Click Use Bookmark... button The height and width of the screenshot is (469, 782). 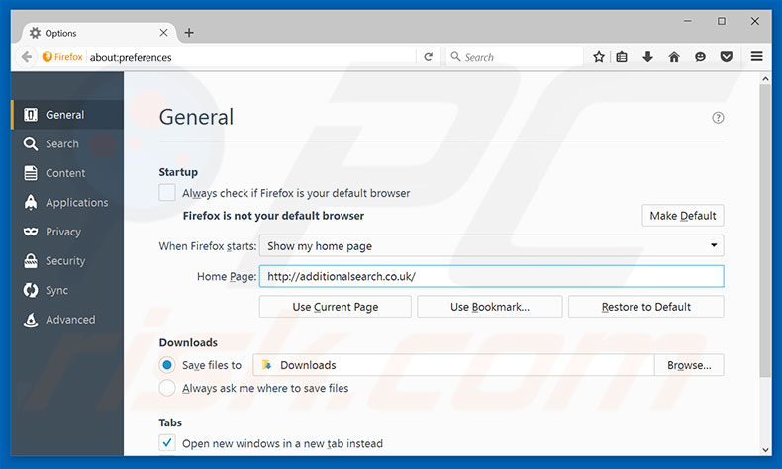coord(490,307)
